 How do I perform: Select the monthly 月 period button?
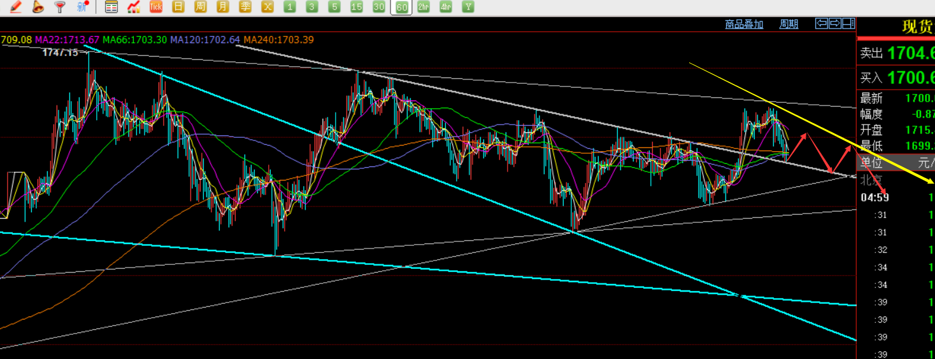pos(222,7)
